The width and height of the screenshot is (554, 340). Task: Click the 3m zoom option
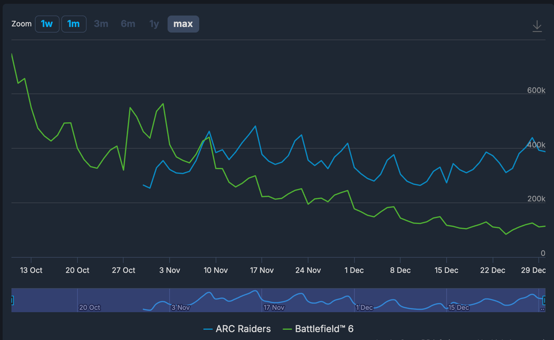[101, 24]
